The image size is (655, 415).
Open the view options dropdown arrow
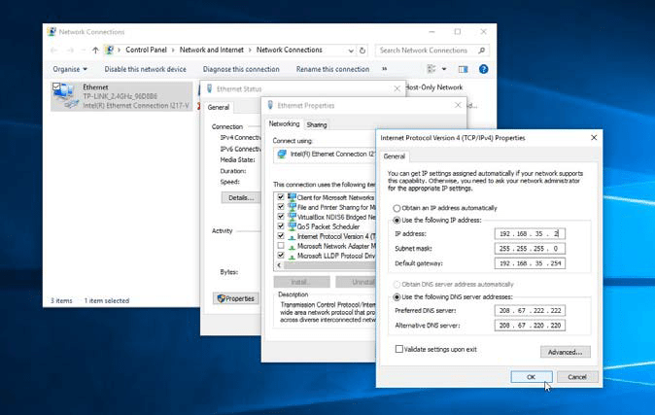pyautogui.click(x=444, y=69)
